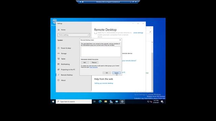The height and width of the screenshot is (121, 216).
Task: Open the Windows Start button
Action: (x=53, y=102)
